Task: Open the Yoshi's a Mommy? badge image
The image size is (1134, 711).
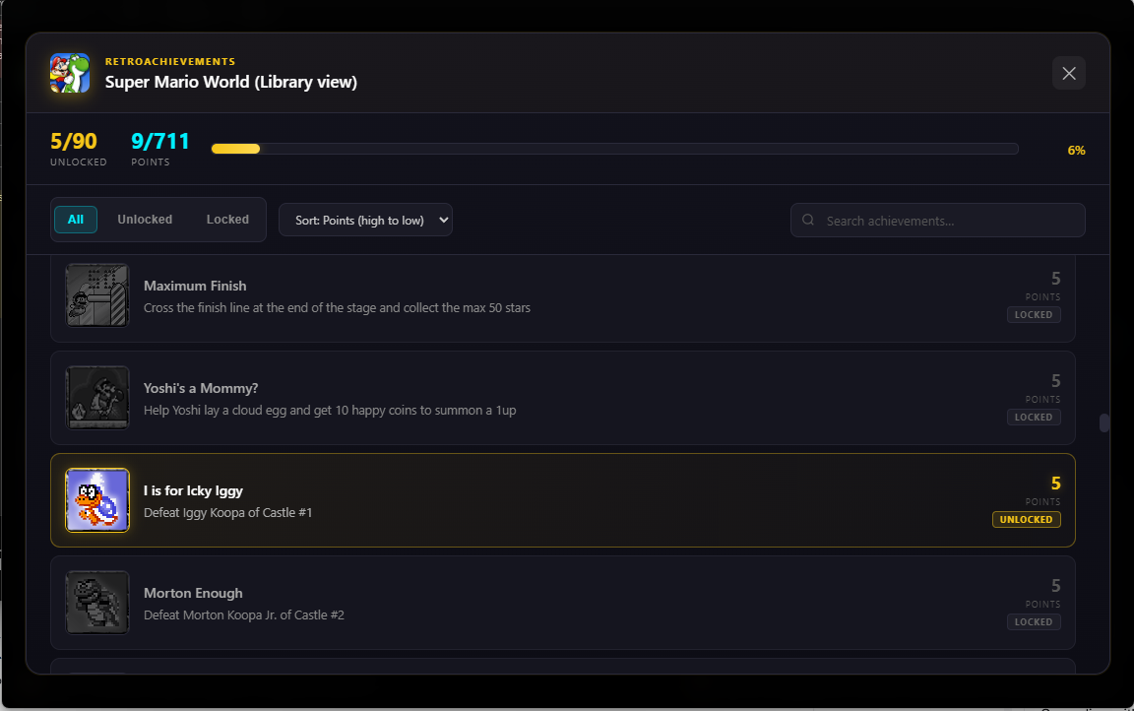Action: point(97,397)
